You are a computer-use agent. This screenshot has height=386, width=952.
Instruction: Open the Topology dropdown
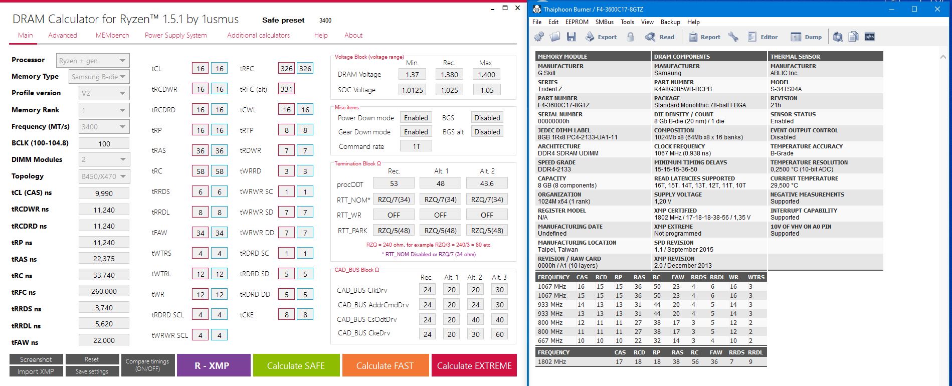tap(104, 176)
